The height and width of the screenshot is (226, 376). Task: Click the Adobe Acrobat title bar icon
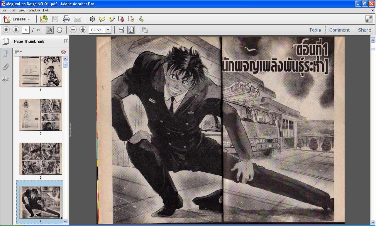pyautogui.click(x=3, y=4)
